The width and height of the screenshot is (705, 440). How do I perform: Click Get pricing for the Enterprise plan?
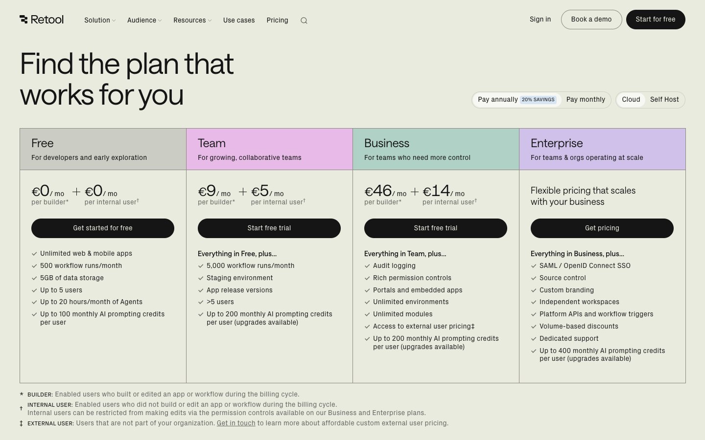[602, 228]
